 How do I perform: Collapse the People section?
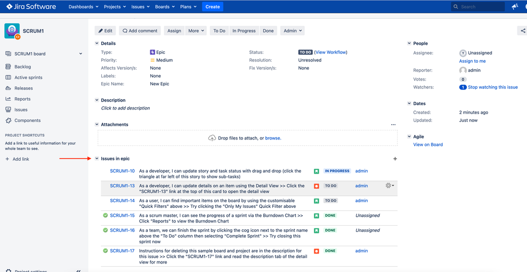pyautogui.click(x=409, y=43)
